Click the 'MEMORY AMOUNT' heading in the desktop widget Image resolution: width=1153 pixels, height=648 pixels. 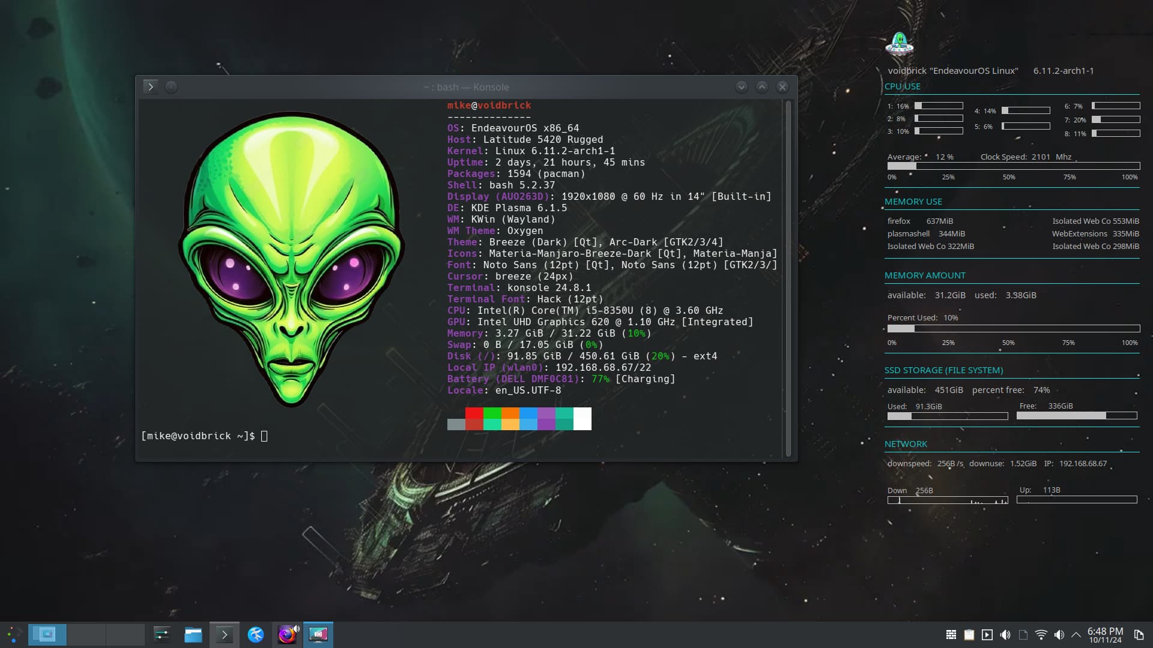(x=925, y=275)
